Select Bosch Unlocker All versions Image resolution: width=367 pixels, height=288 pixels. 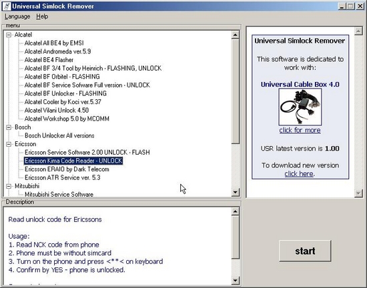(59, 135)
